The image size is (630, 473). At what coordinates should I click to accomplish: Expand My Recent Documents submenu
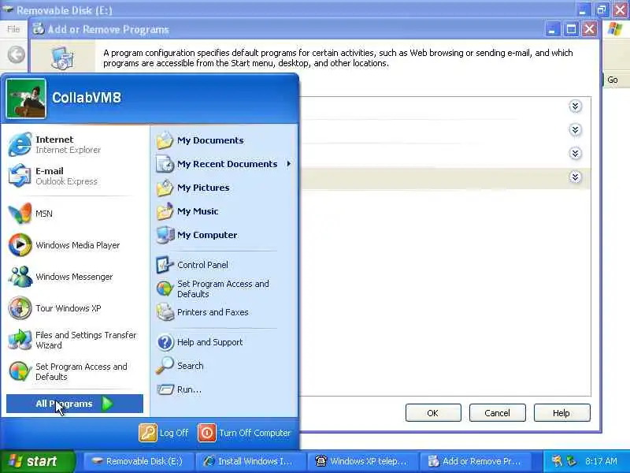[224, 164]
